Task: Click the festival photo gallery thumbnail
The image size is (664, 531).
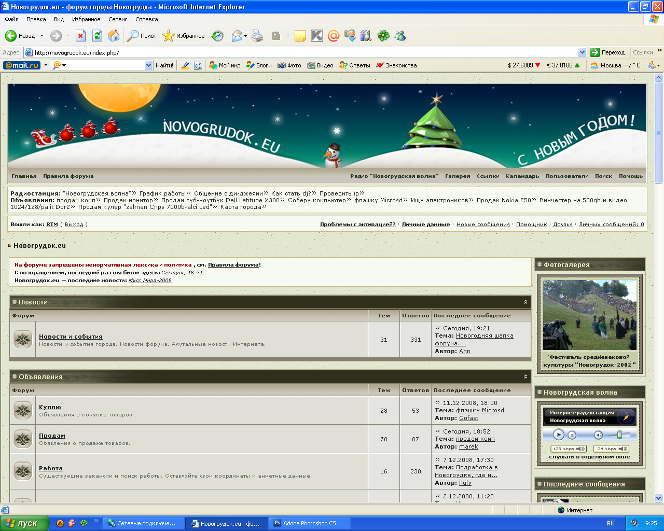Action: pyautogui.click(x=590, y=315)
